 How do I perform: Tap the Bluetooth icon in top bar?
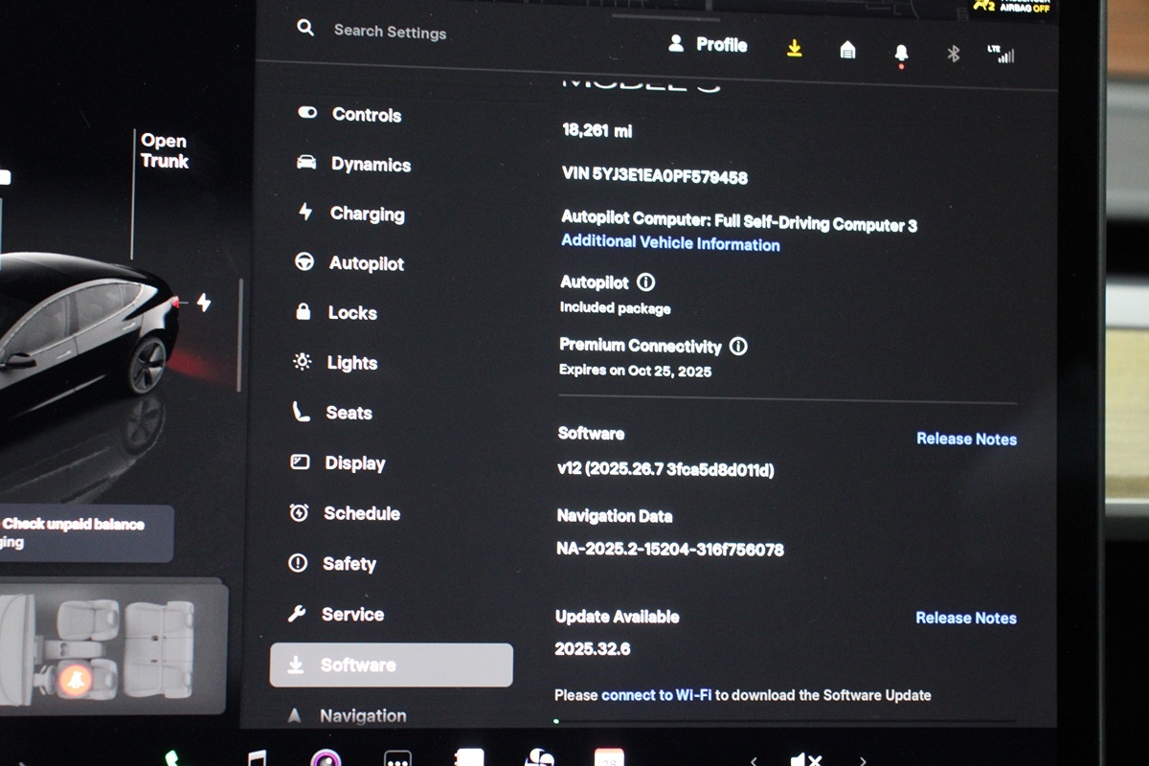click(x=953, y=54)
